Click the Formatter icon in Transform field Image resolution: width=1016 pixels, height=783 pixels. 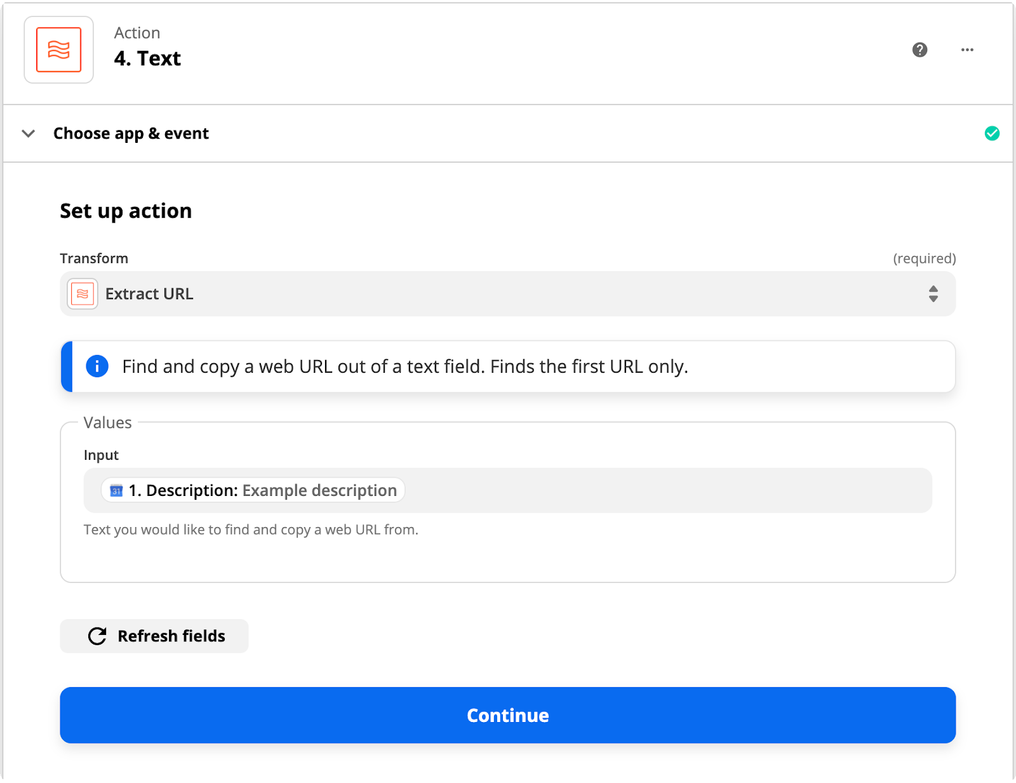tap(83, 293)
